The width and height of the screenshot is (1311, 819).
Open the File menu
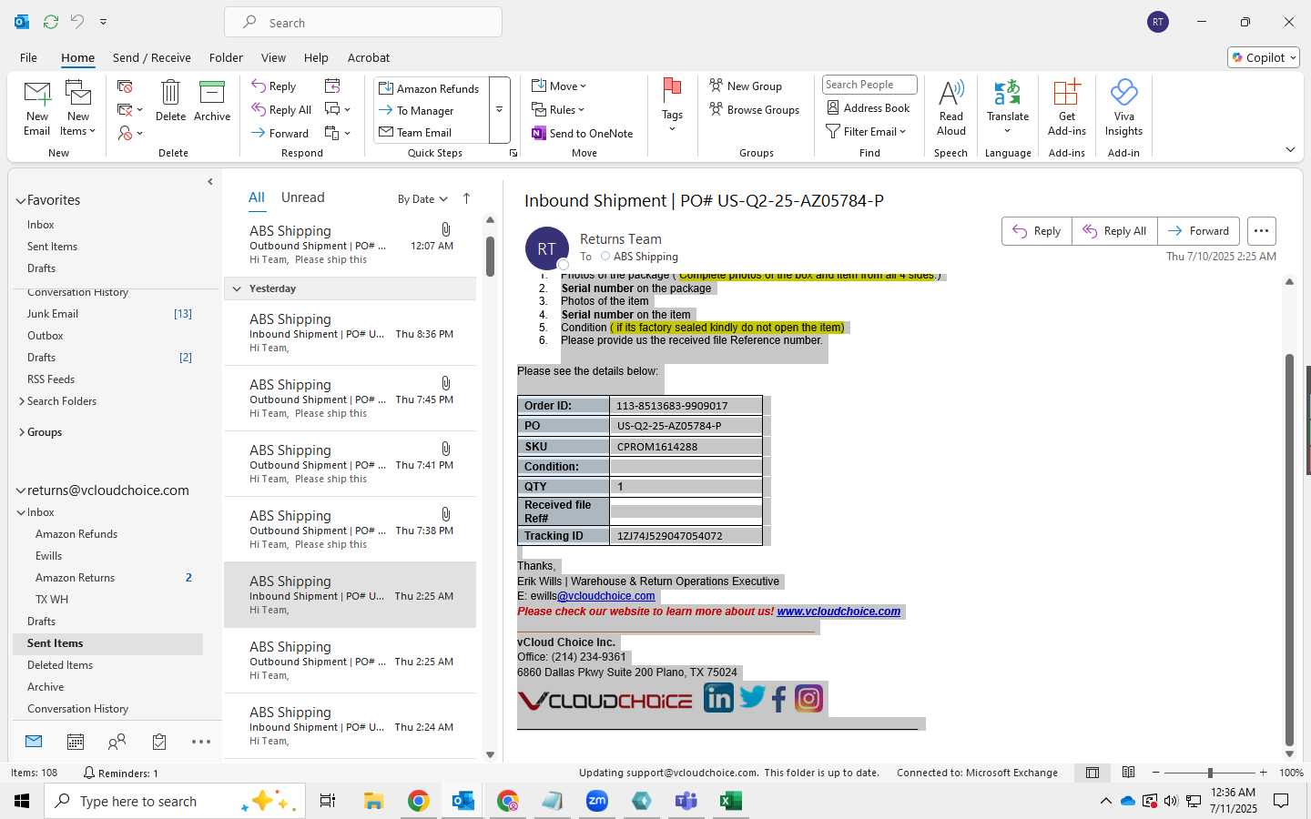click(28, 57)
